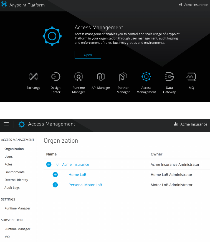Screen dimensions: 210x242
Task: Click owner cell Home LoB Administrator
Action: [x=171, y=175]
